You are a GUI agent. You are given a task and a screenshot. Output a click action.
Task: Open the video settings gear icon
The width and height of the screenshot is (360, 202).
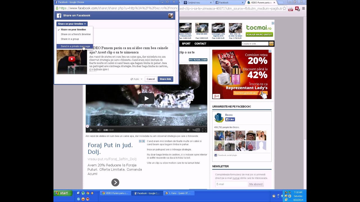click(x=188, y=130)
